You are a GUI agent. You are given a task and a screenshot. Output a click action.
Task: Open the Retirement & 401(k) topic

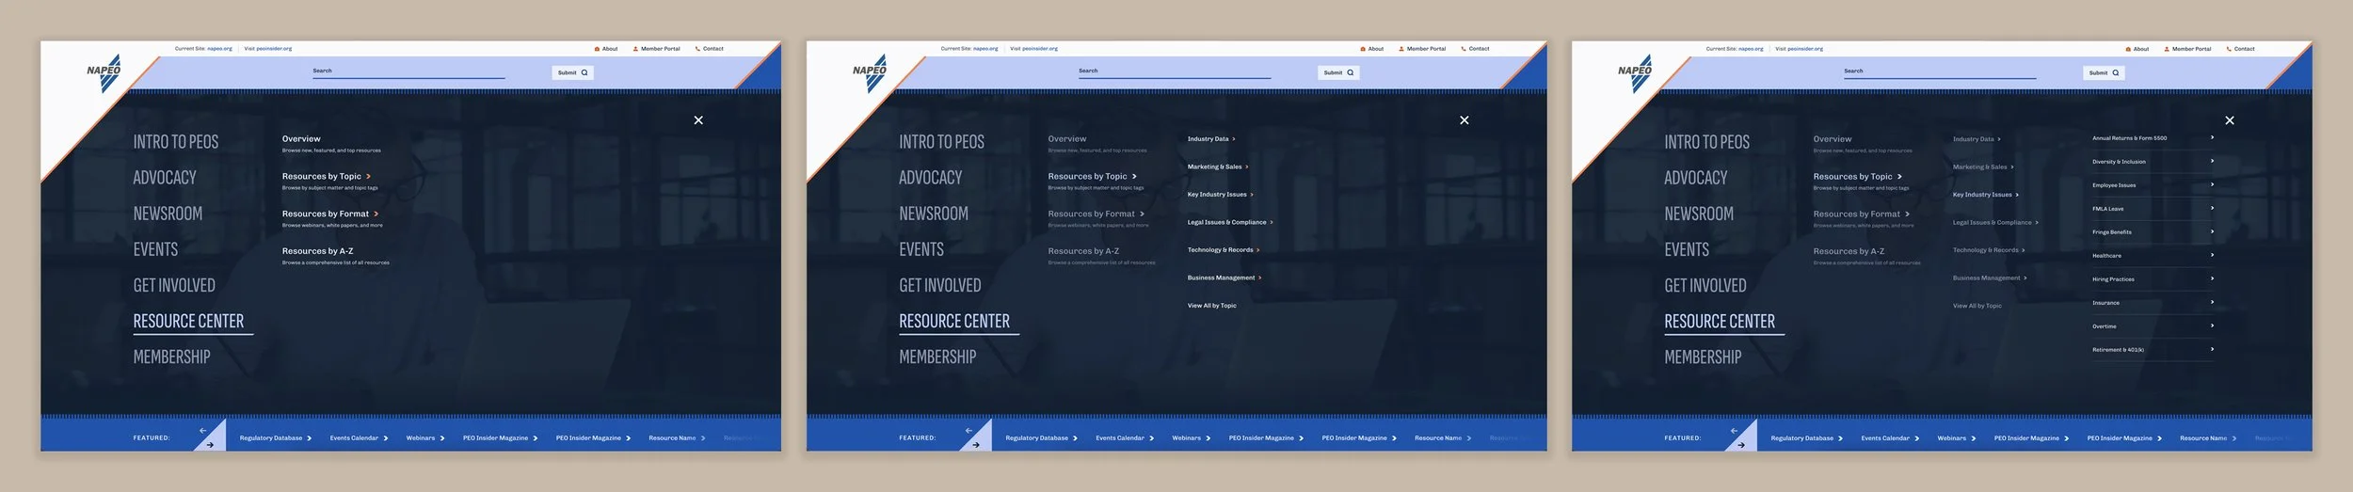pos(2153,350)
